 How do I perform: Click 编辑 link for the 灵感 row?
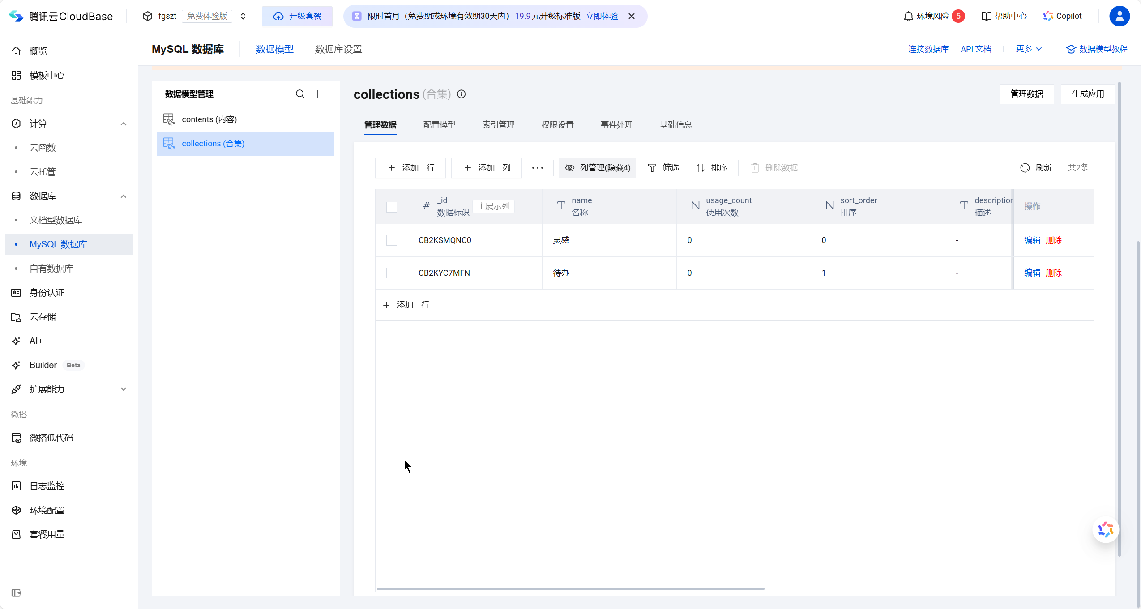[1032, 240]
